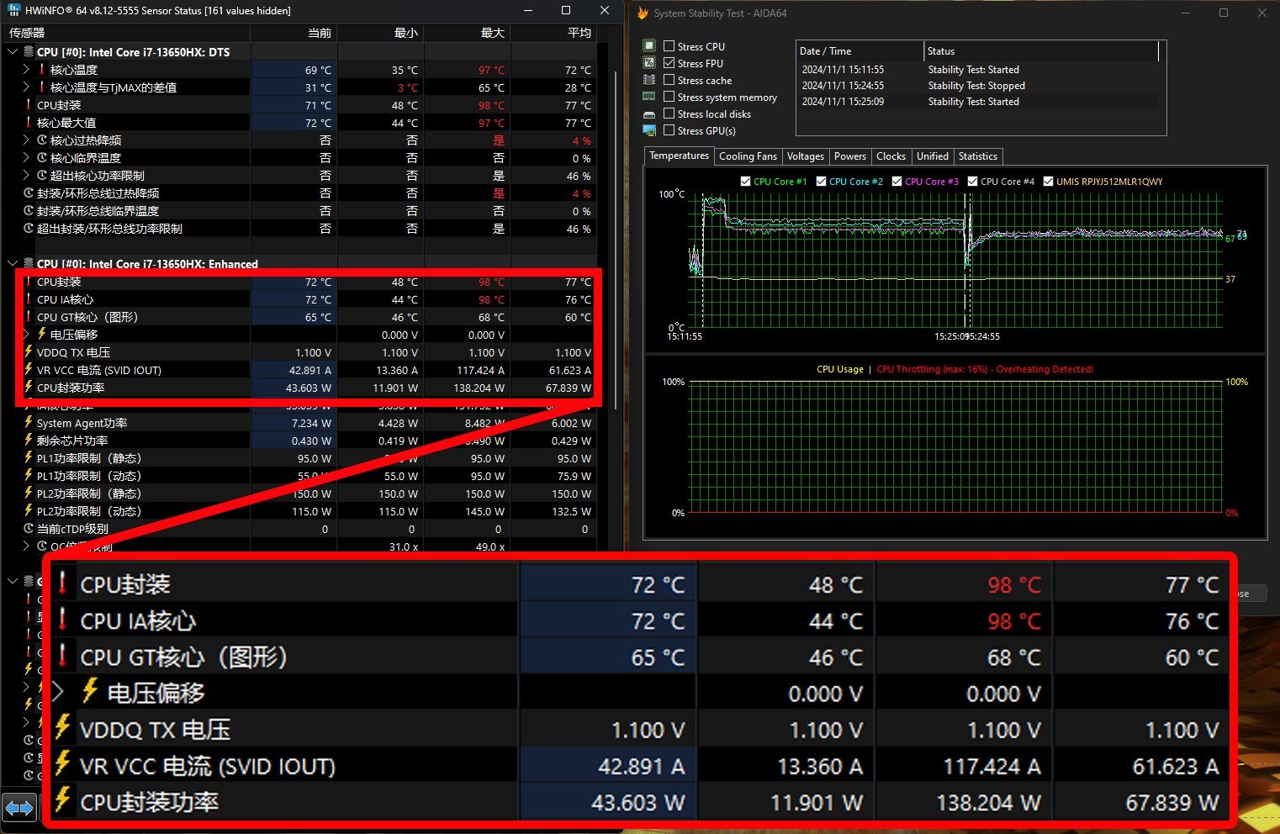Show the Statistics tab
Viewport: 1280px width, 834px height.
(x=978, y=156)
